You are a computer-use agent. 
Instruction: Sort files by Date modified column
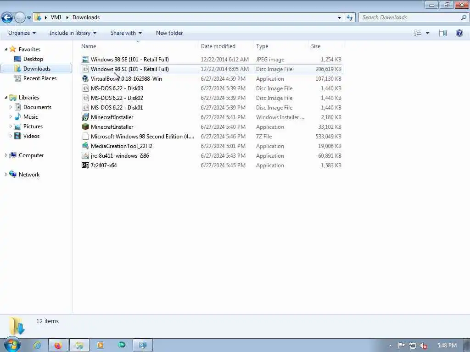218,46
